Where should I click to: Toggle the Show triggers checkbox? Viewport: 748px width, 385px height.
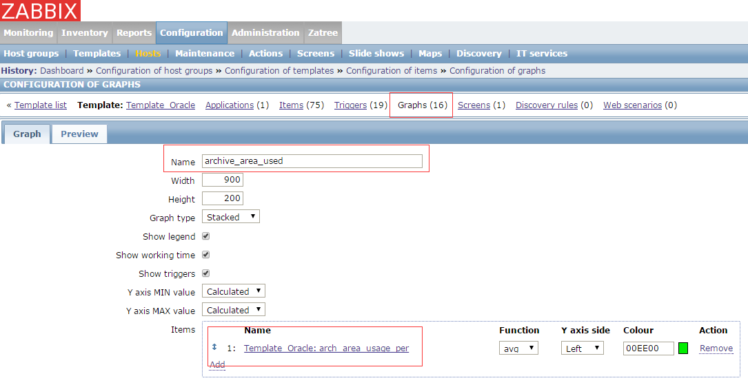(x=205, y=273)
